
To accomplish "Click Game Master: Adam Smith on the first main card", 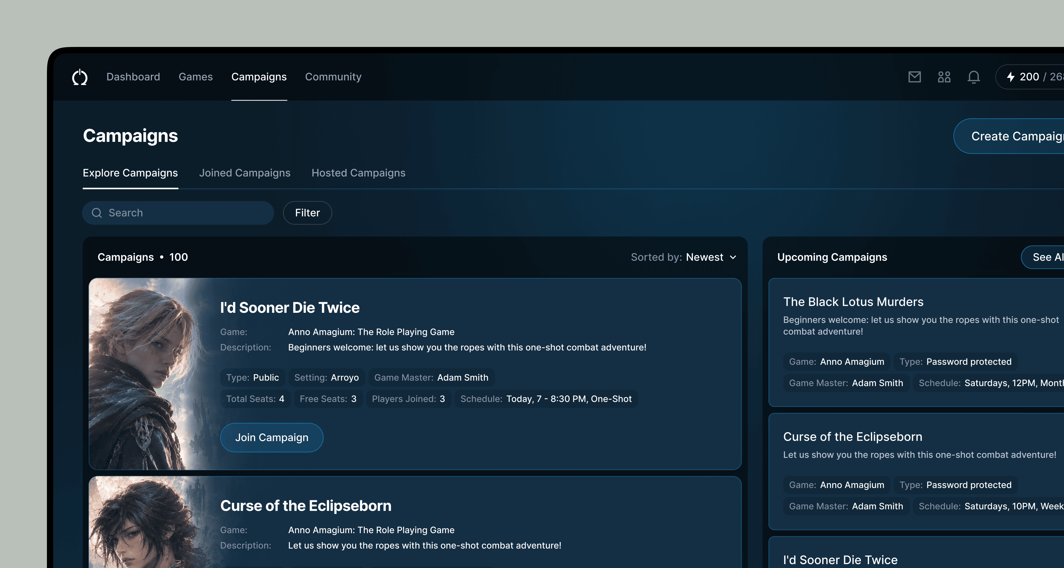I will click(431, 378).
